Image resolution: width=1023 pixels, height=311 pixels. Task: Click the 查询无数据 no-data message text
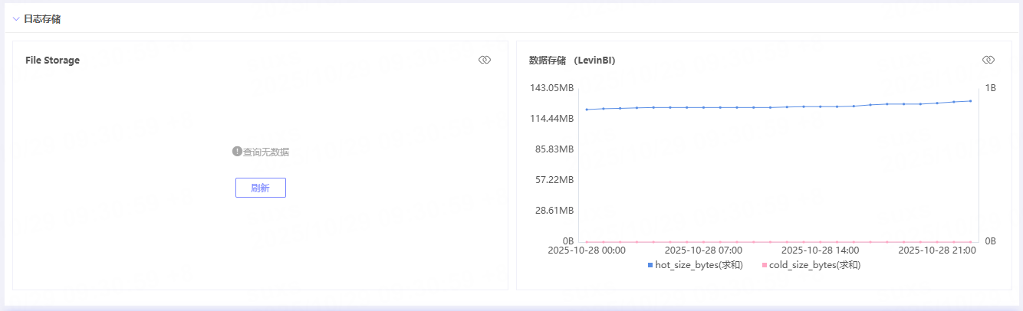[266, 152]
